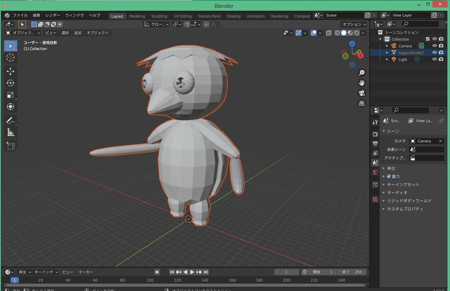Play the animation forward
The height and width of the screenshot is (291, 450).
pyautogui.click(x=192, y=272)
